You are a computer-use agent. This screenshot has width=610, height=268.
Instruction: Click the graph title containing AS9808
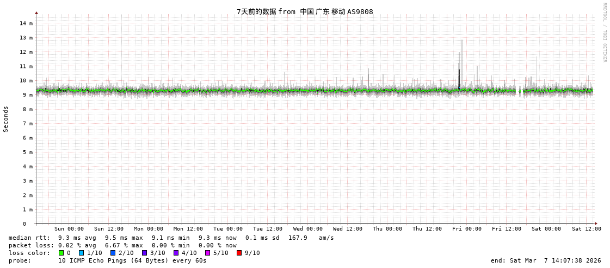[x=305, y=11]
